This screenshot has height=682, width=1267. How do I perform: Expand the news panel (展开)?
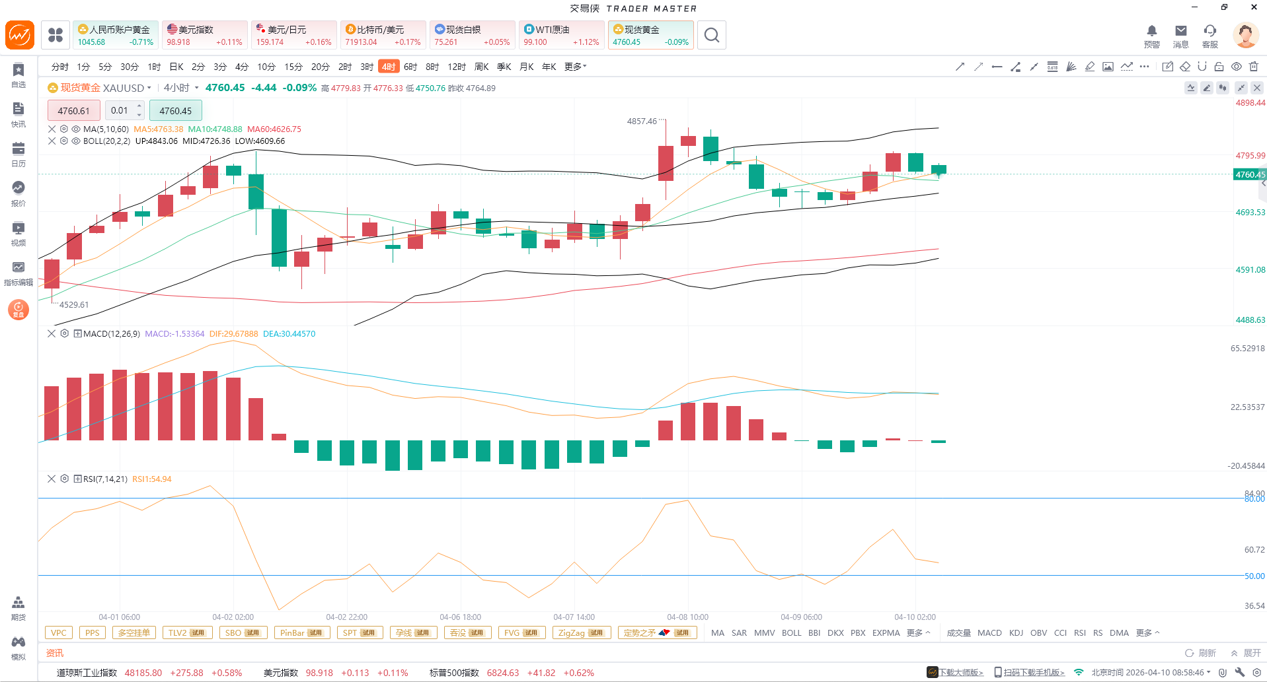(1246, 653)
